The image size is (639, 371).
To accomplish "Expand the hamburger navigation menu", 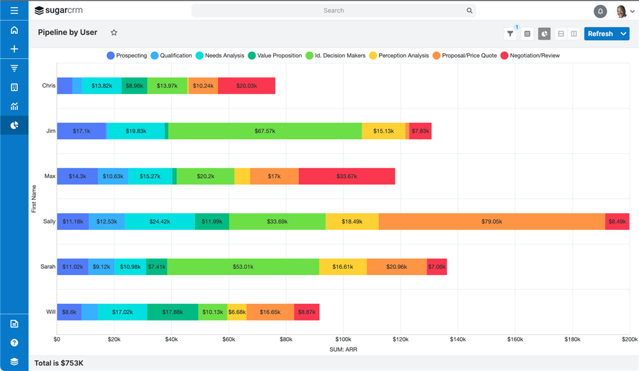I will tap(14, 11).
